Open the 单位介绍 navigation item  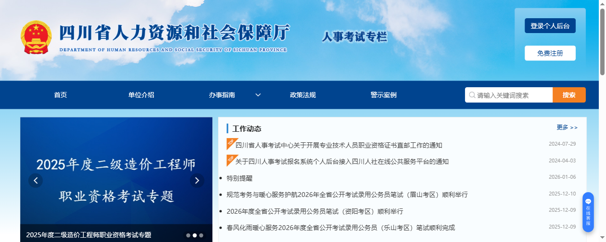pos(141,95)
